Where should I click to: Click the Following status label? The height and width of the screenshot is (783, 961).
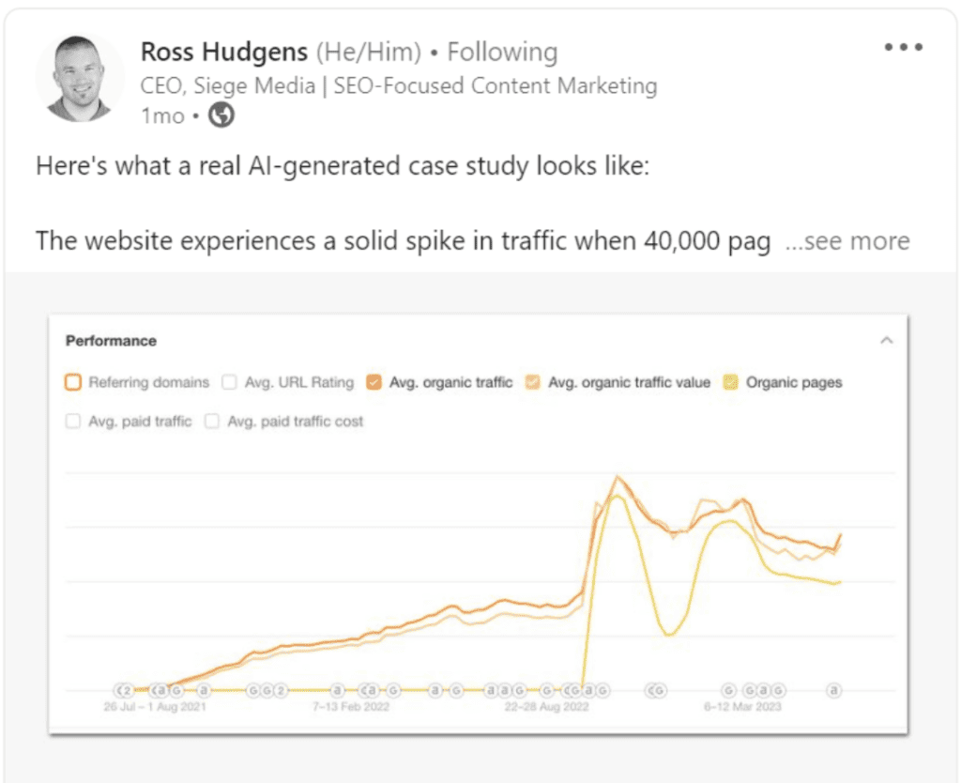502,52
